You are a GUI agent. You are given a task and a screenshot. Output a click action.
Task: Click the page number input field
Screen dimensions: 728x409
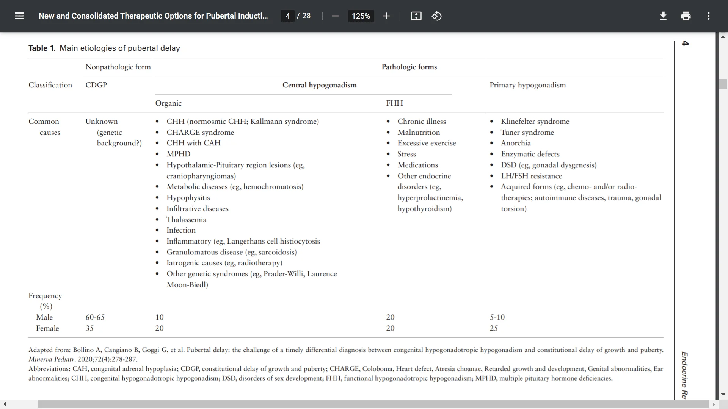(x=288, y=16)
